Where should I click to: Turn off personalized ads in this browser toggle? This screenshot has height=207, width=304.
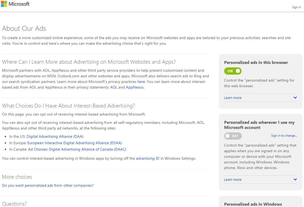coord(233,71)
